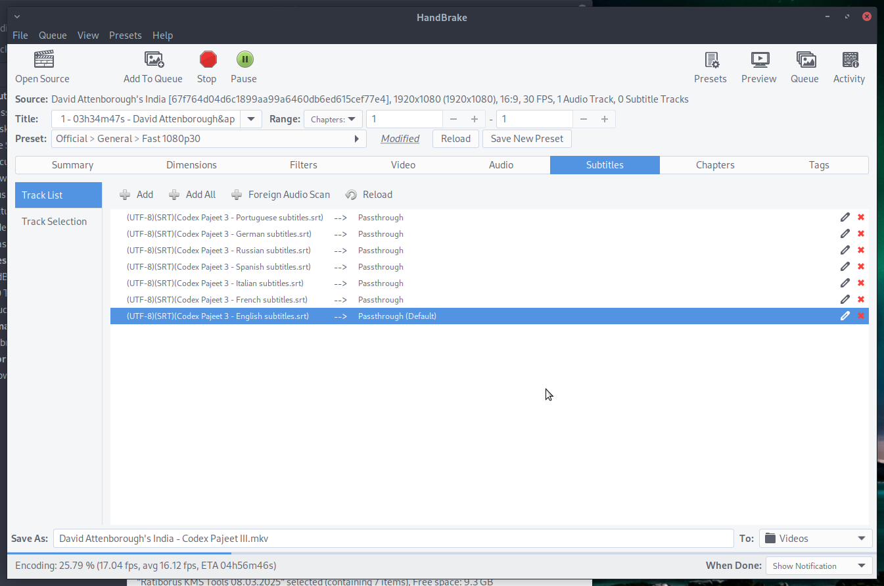Click the Save As filename field
Image resolution: width=884 pixels, height=586 pixels.
(393, 539)
